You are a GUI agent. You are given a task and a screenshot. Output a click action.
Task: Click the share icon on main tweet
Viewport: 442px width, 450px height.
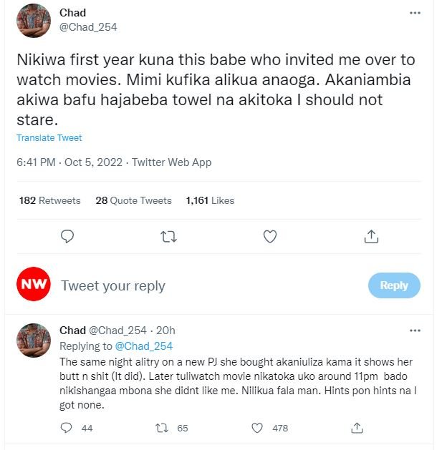click(x=371, y=236)
